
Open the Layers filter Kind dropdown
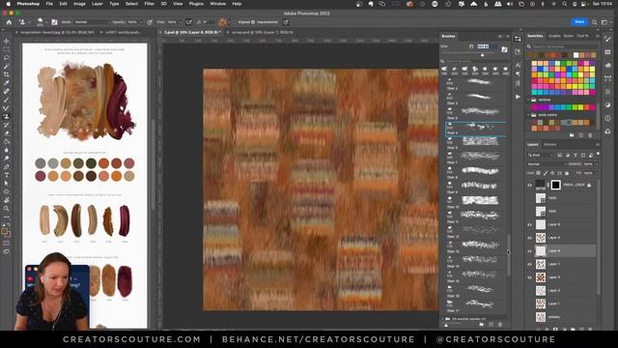[541, 155]
